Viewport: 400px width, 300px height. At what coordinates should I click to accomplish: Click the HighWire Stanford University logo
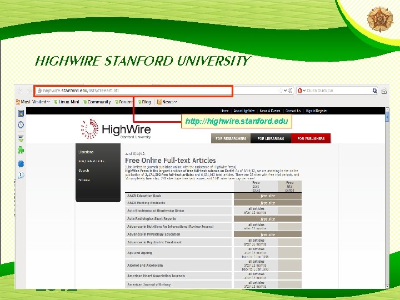click(x=116, y=129)
